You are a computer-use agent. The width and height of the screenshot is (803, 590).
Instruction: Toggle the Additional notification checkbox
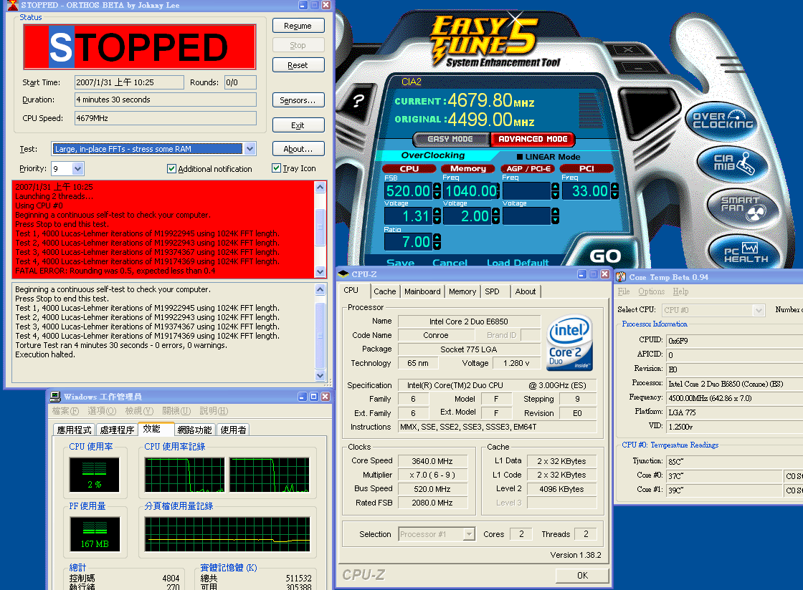tap(171, 169)
